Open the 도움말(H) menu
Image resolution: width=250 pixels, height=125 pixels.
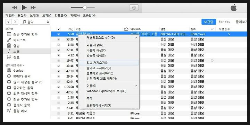[x=89, y=16]
